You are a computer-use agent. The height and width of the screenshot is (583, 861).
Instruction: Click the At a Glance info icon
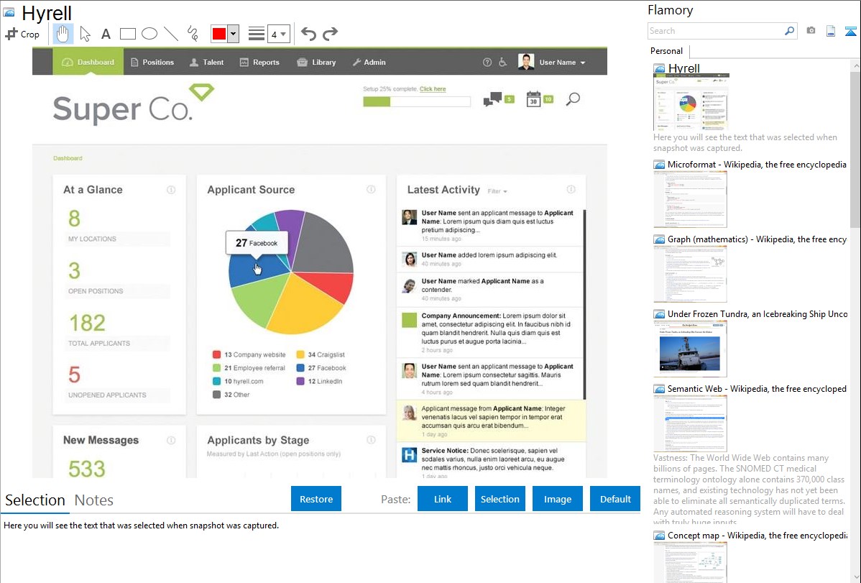click(x=171, y=190)
